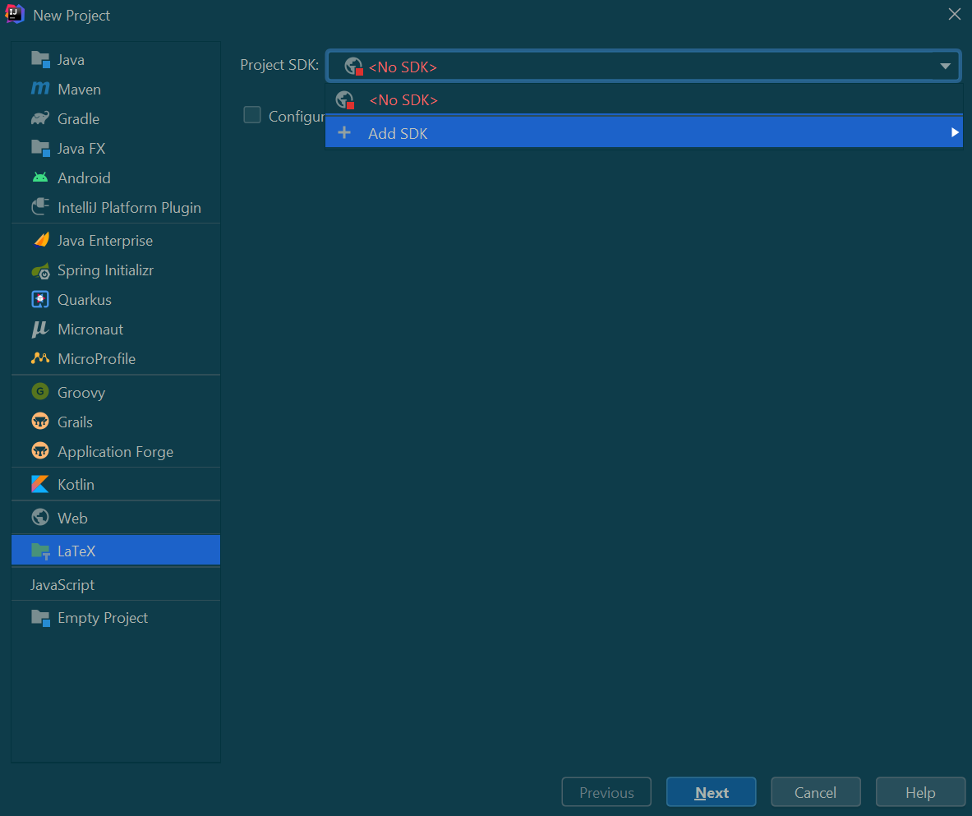This screenshot has height=816, width=972.
Task: Select the Spring Initializr icon
Action: tap(41, 270)
